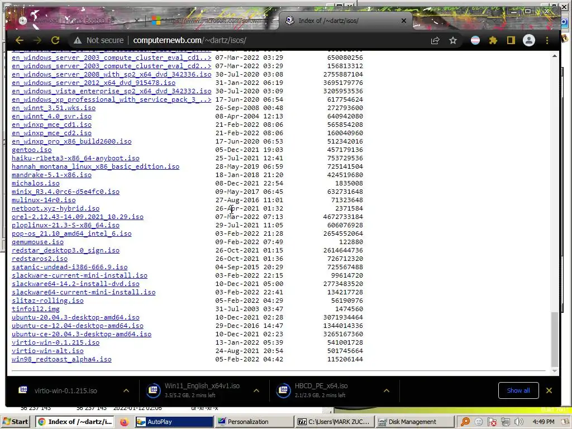Close the Index of /~dartz/isos/ tab
Viewport: 572px width, 429px height.
click(x=403, y=21)
